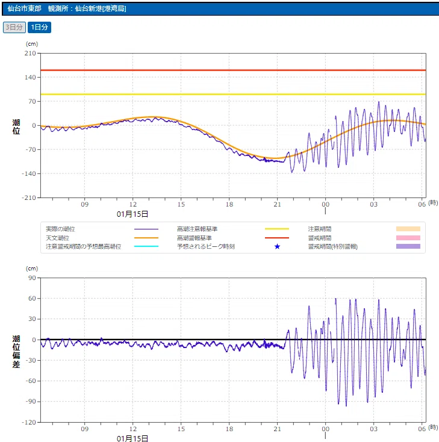Click the 注意期間 orange swatch
The image size is (439, 442).
click(x=408, y=229)
